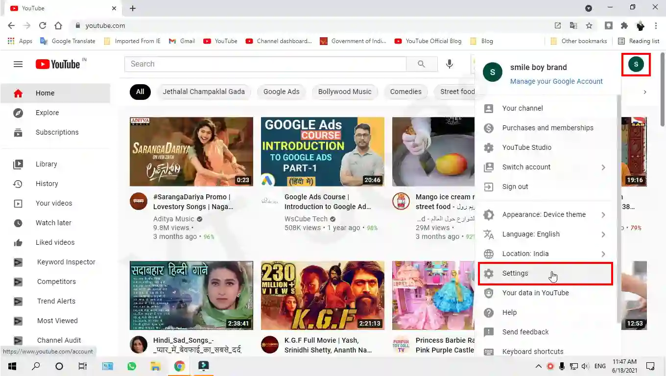This screenshot has height=376, width=666.
Task: Select the All filter chip
Action: (x=140, y=92)
